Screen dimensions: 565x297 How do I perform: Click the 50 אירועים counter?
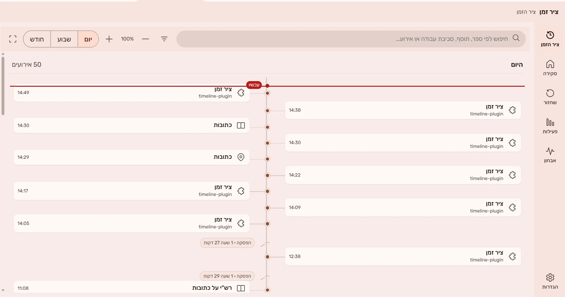tap(26, 65)
